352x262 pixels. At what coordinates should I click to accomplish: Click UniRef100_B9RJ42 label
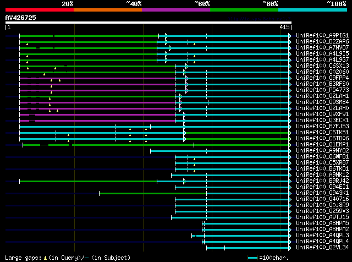point(322,181)
